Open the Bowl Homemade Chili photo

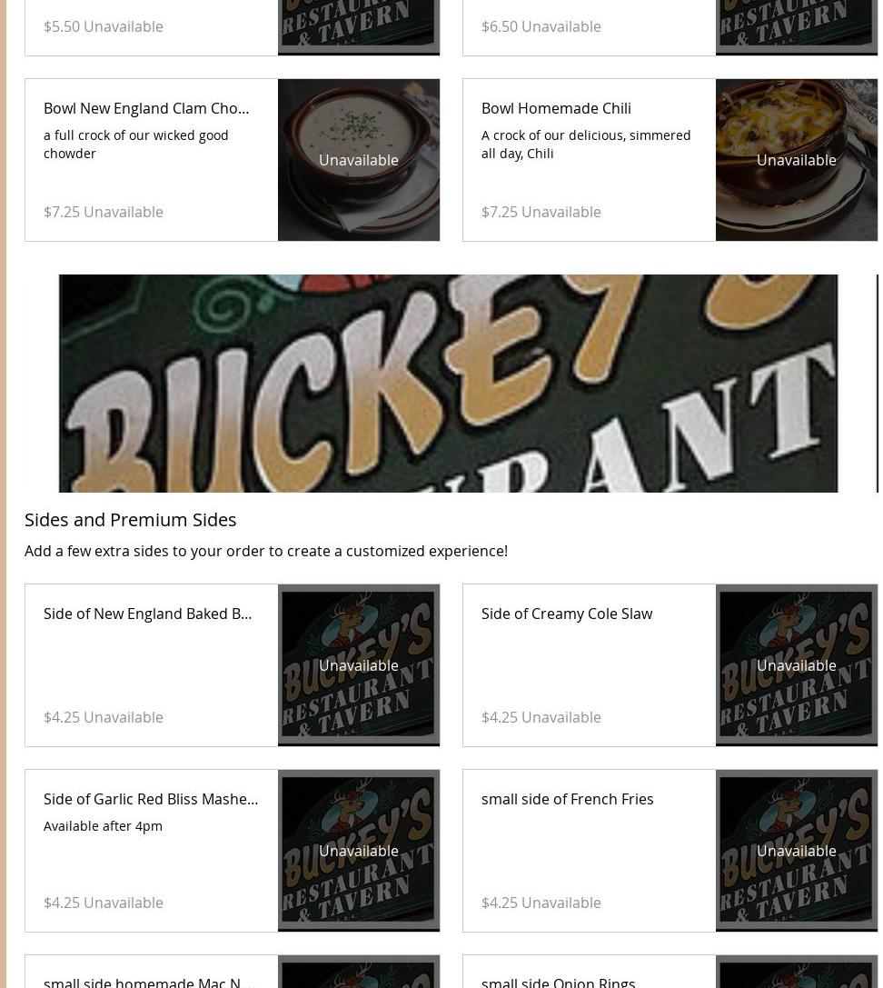pos(796,160)
